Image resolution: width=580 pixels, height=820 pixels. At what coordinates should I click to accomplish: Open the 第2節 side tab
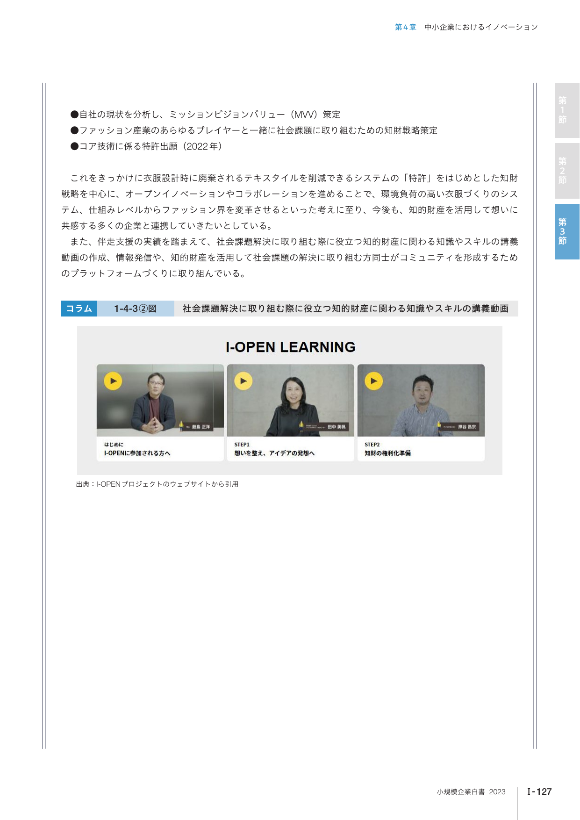pyautogui.click(x=567, y=171)
